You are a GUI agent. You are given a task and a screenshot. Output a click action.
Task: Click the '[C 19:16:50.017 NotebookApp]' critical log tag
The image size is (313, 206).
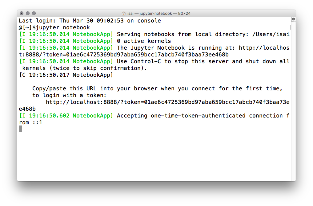point(66,75)
